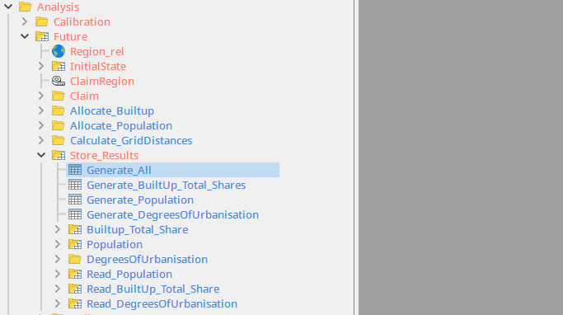Expand the DegreesOfUrbanisation folder

[58, 259]
